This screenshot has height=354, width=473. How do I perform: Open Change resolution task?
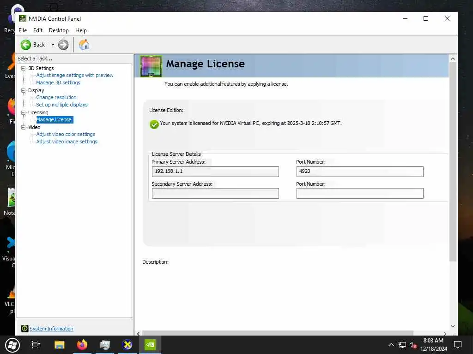coord(56,97)
